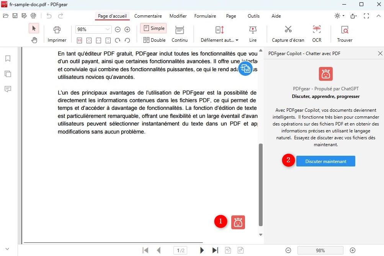This screenshot has width=384, height=256.
Task: Expand the sidebar bottom chevron
Action: click(x=7, y=249)
